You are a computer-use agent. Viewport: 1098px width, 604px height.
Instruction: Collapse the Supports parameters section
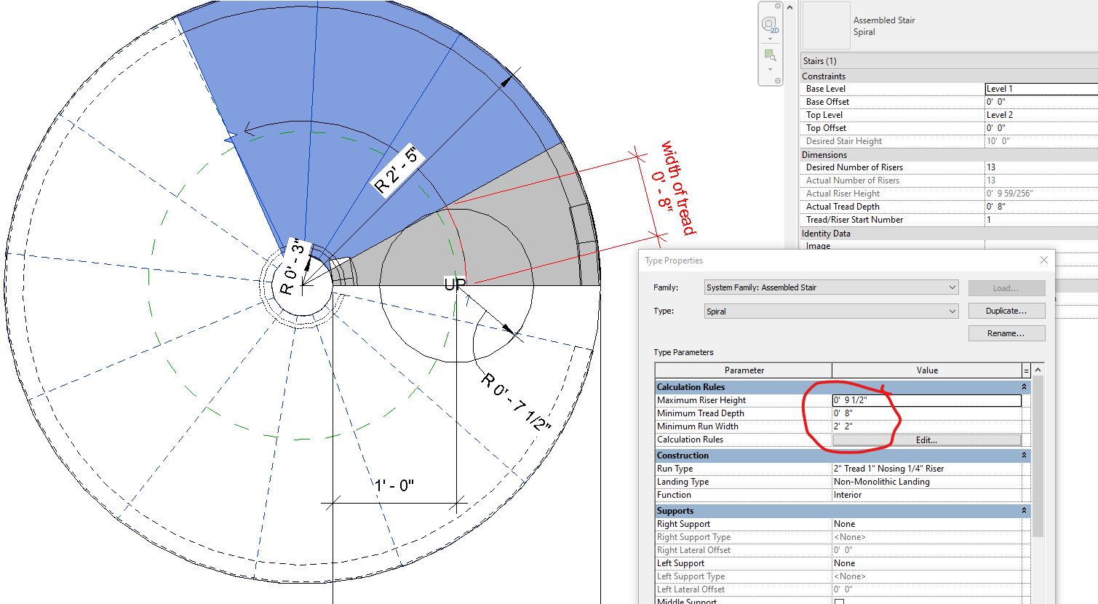1025,510
